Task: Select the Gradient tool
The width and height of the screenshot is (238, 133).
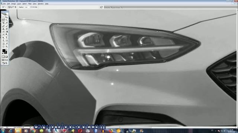Action: tap(7, 32)
